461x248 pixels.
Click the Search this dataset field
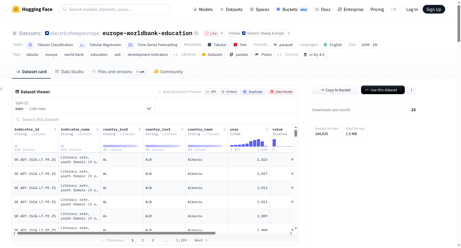pyautogui.click(x=155, y=119)
